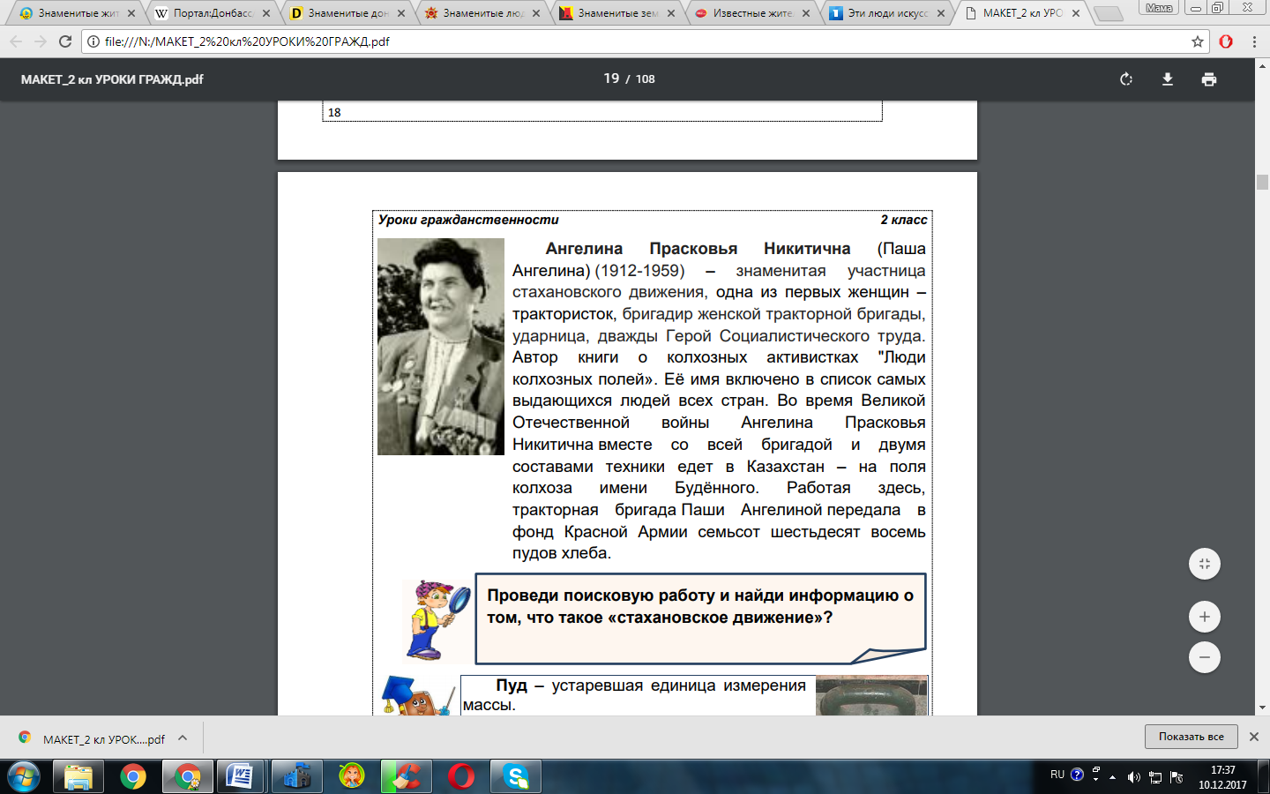Viewport: 1270px width, 794px height.
Task: Open Windows Start menu
Action: (24, 777)
